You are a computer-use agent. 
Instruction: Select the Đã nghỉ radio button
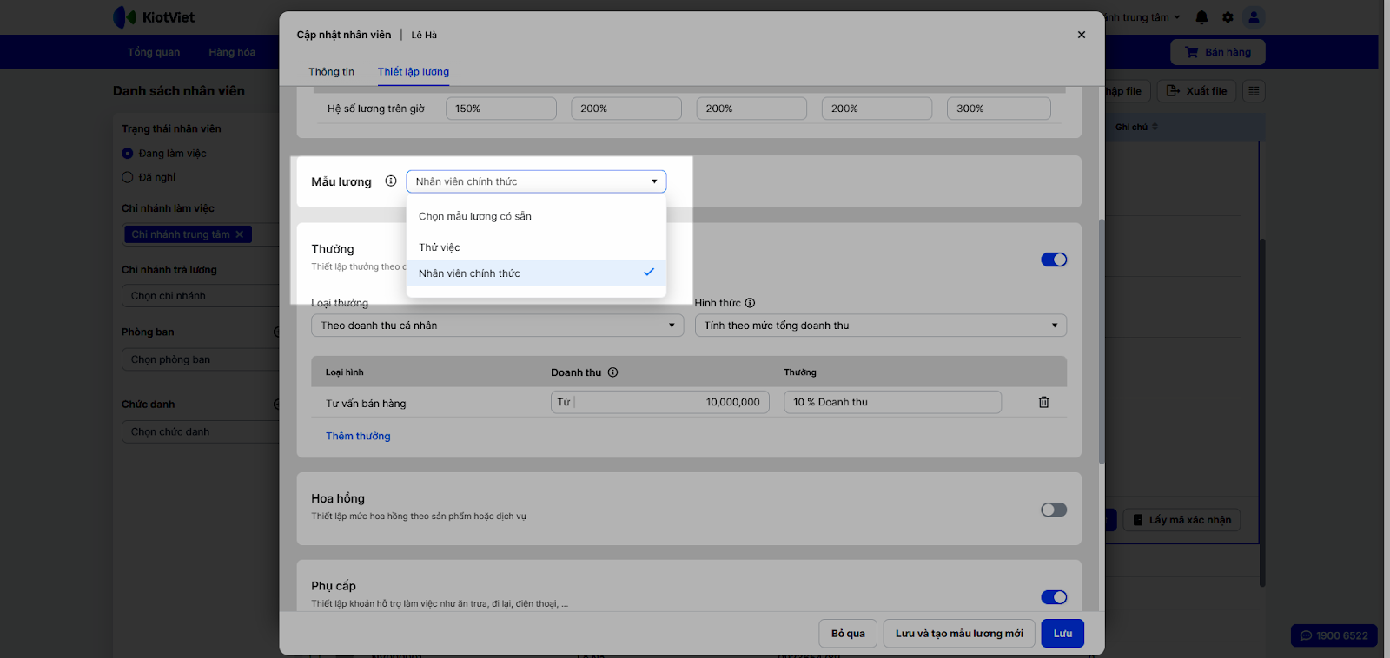pyautogui.click(x=128, y=177)
